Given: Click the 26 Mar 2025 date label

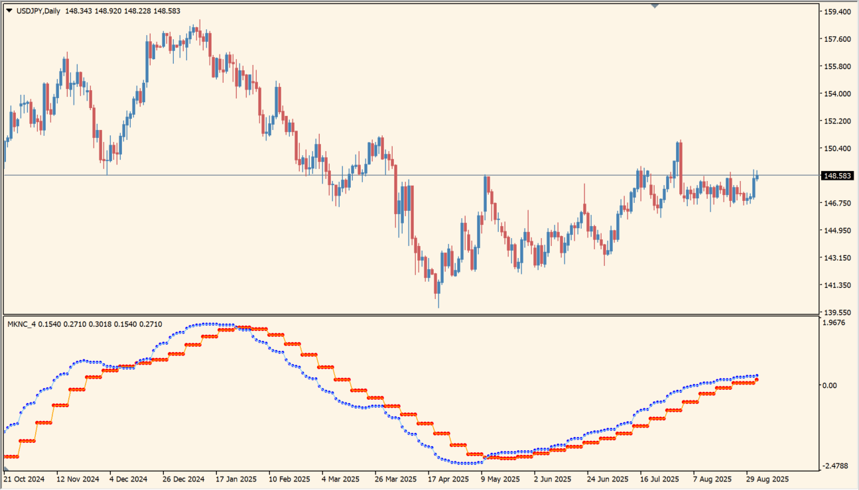Looking at the screenshot, I should tap(396, 479).
